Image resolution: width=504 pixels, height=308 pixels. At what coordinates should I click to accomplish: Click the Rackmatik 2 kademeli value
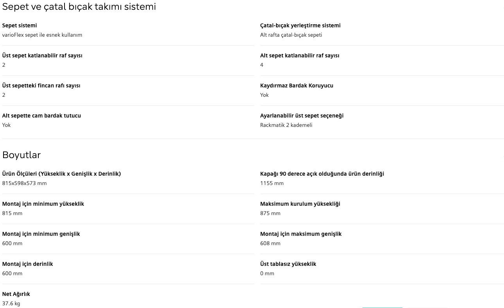click(286, 125)
